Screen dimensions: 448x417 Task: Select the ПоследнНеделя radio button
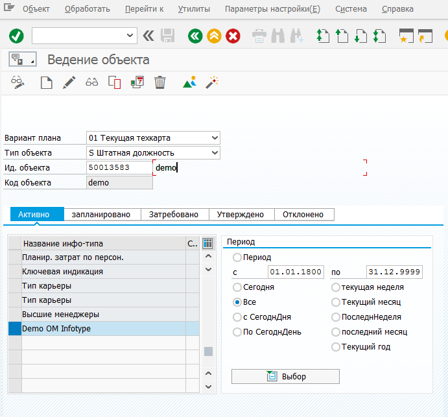click(335, 317)
